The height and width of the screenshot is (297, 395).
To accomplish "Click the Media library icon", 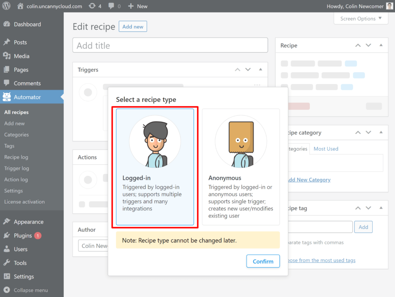I will pyautogui.click(x=7, y=56).
